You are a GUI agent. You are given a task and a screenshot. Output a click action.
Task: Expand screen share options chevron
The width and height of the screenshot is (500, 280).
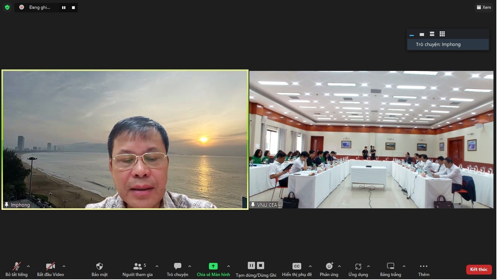(229, 266)
